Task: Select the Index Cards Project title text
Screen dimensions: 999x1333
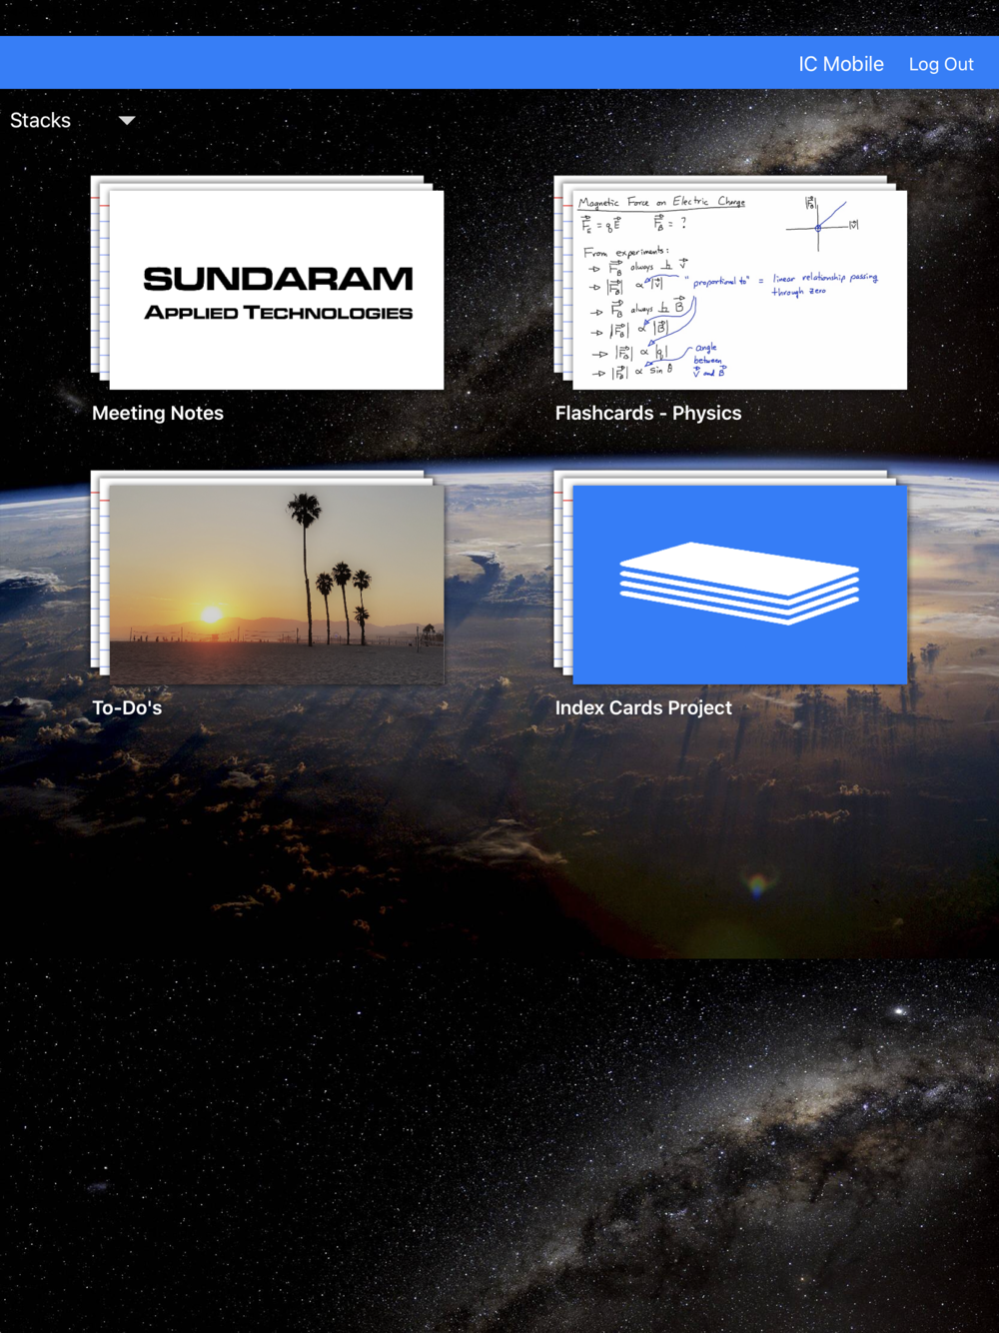Action: click(x=643, y=707)
